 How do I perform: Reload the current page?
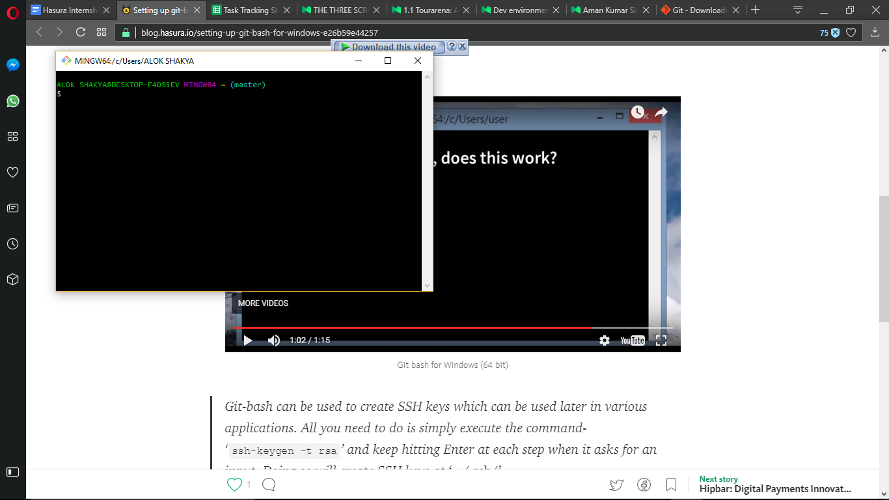[81, 33]
